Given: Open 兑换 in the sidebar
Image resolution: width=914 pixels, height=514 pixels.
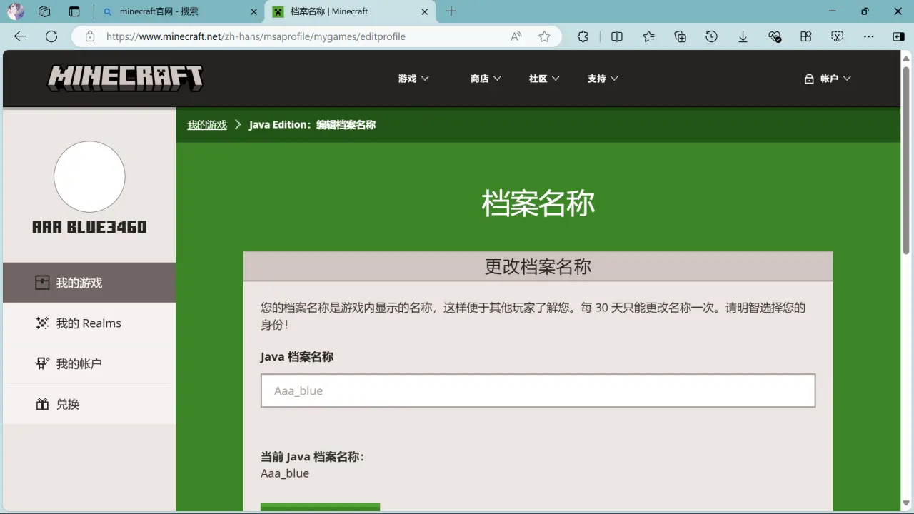Looking at the screenshot, I should pos(89,404).
